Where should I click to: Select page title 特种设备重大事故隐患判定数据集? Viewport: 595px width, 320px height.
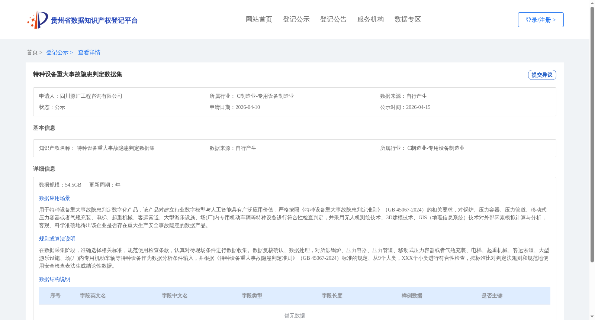[77, 74]
